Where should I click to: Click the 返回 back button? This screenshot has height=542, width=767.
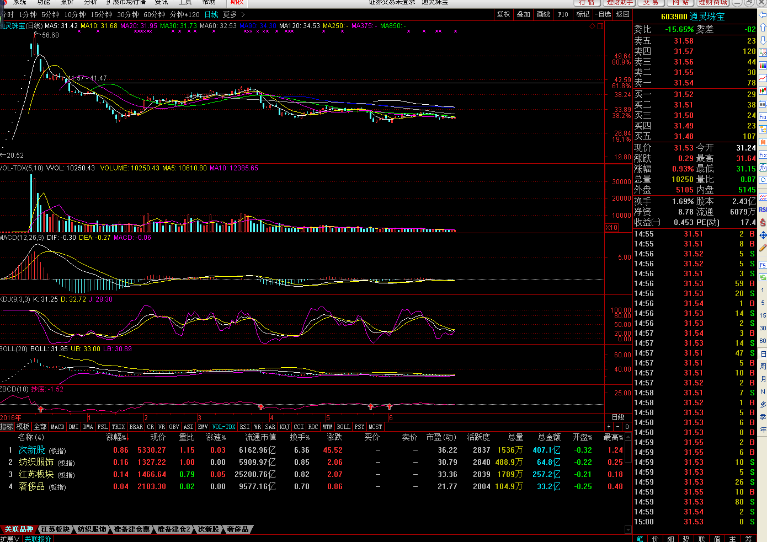622,14
